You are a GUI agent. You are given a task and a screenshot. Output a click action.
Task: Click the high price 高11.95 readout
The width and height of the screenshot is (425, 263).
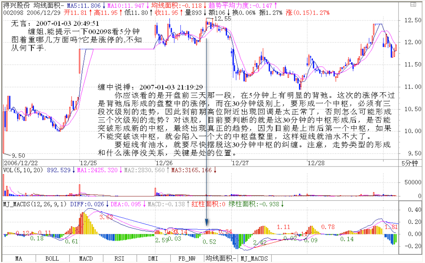106,12
